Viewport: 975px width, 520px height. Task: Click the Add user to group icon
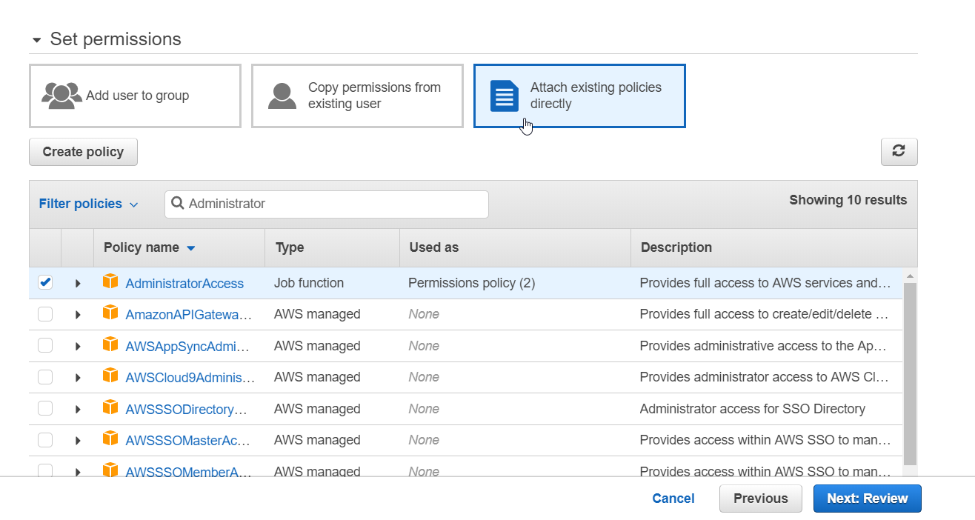(61, 96)
